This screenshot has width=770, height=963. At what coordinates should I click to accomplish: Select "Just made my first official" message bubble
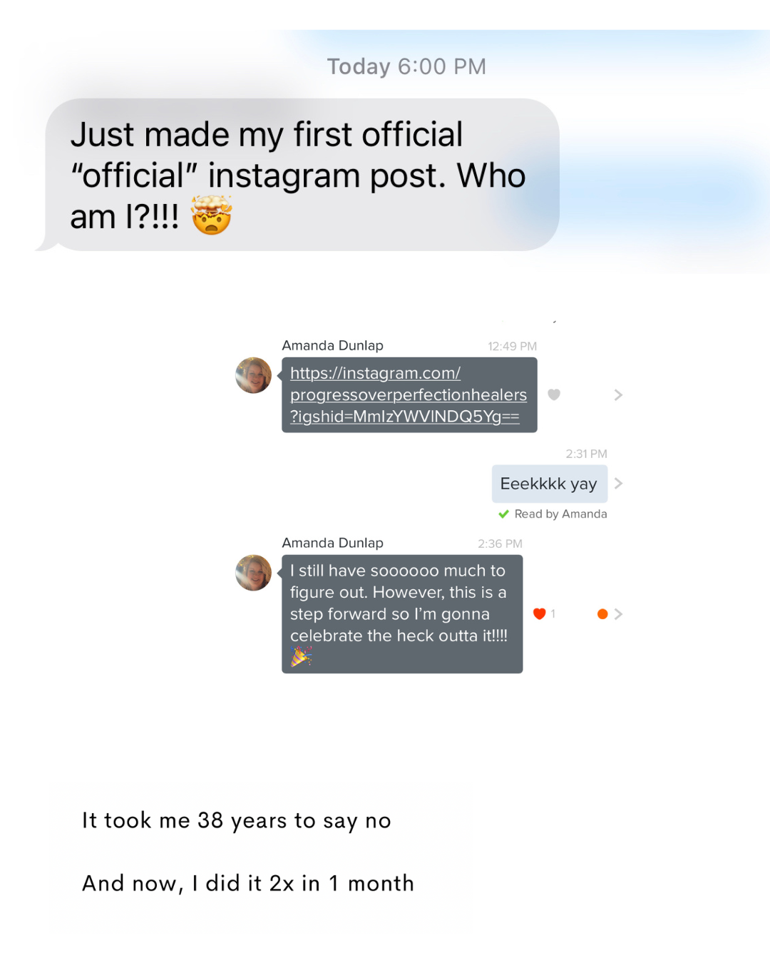[299, 175]
